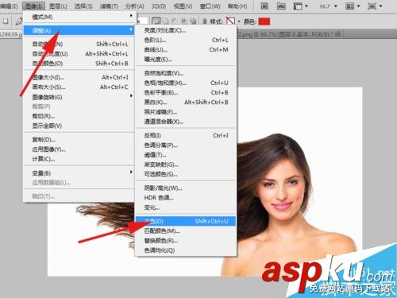
Task: Toggle the chain link icon before 样式
Action: tap(205, 21)
